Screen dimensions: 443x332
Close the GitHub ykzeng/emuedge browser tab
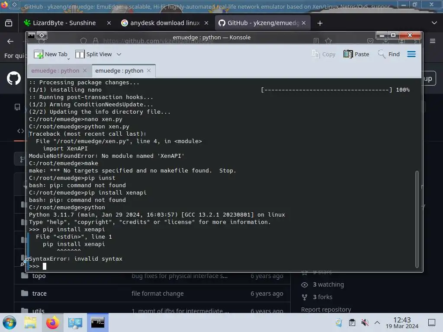pyautogui.click(x=304, y=23)
